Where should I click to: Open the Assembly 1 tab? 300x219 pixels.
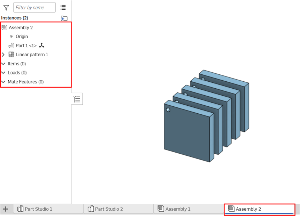click(178, 209)
